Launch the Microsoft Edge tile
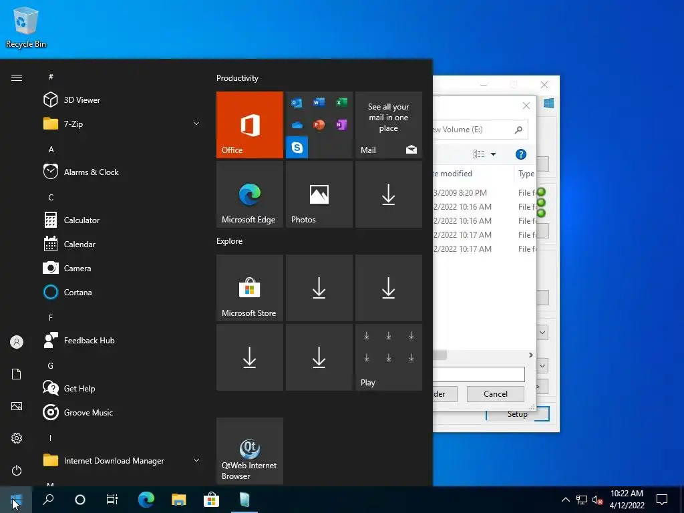The width and height of the screenshot is (684, 513). (x=250, y=194)
